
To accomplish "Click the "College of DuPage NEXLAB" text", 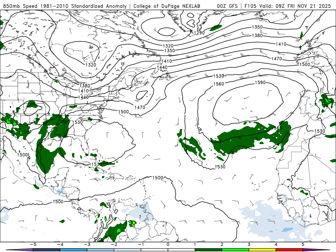I will tap(167, 6).
